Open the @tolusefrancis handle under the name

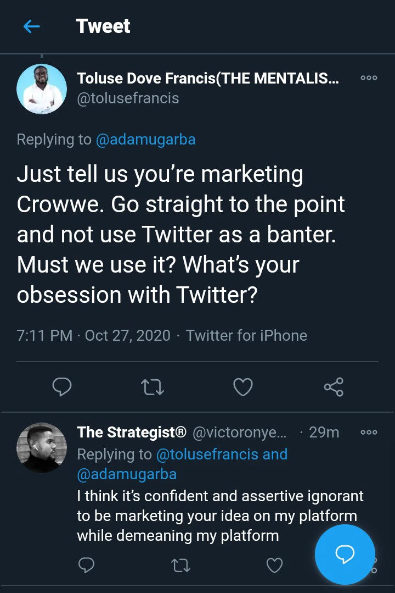coord(128,98)
